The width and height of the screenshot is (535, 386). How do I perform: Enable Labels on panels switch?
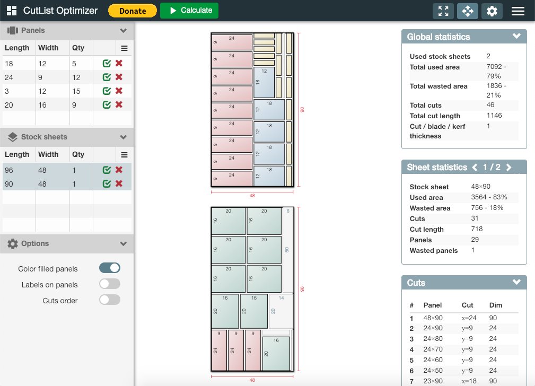tap(110, 284)
